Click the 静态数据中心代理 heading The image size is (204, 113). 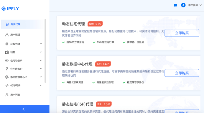coord(77,64)
